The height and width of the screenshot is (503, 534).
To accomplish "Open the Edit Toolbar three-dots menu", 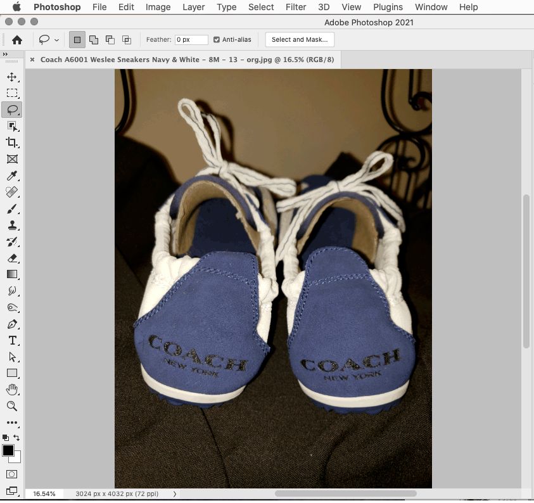I will (12, 423).
